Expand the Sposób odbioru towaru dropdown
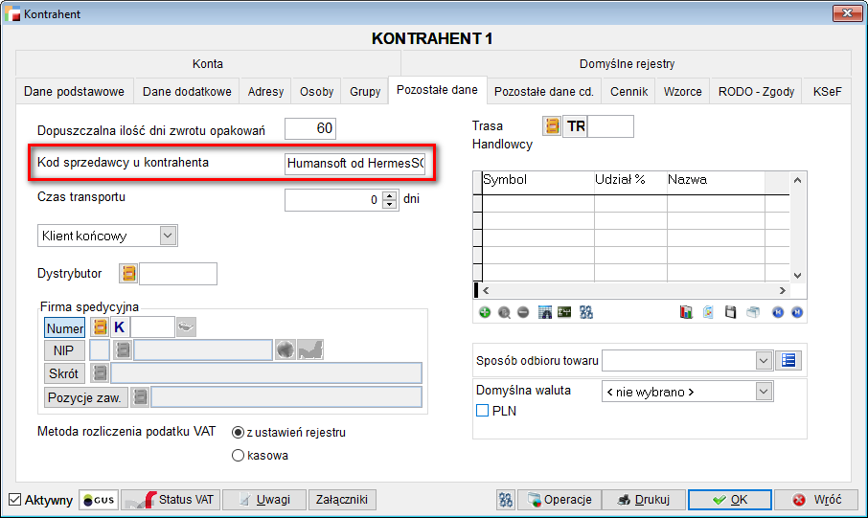Image resolution: width=868 pixels, height=518 pixels. [x=764, y=360]
